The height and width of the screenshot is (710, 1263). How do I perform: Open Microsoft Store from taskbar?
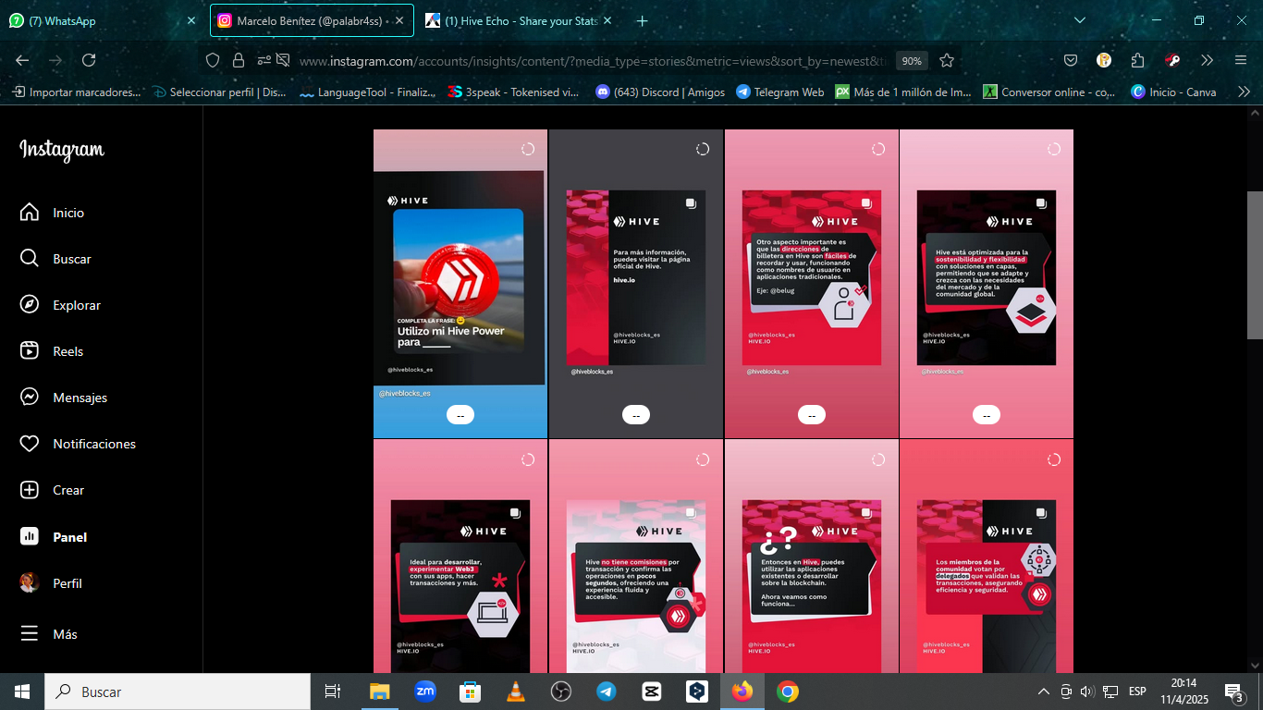tap(471, 692)
